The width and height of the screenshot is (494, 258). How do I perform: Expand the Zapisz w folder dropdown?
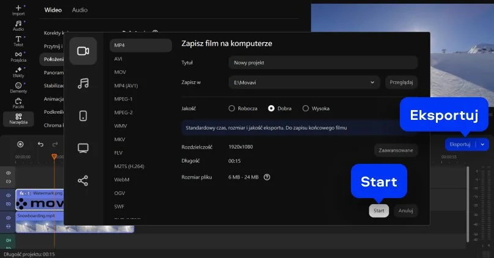coord(372,82)
